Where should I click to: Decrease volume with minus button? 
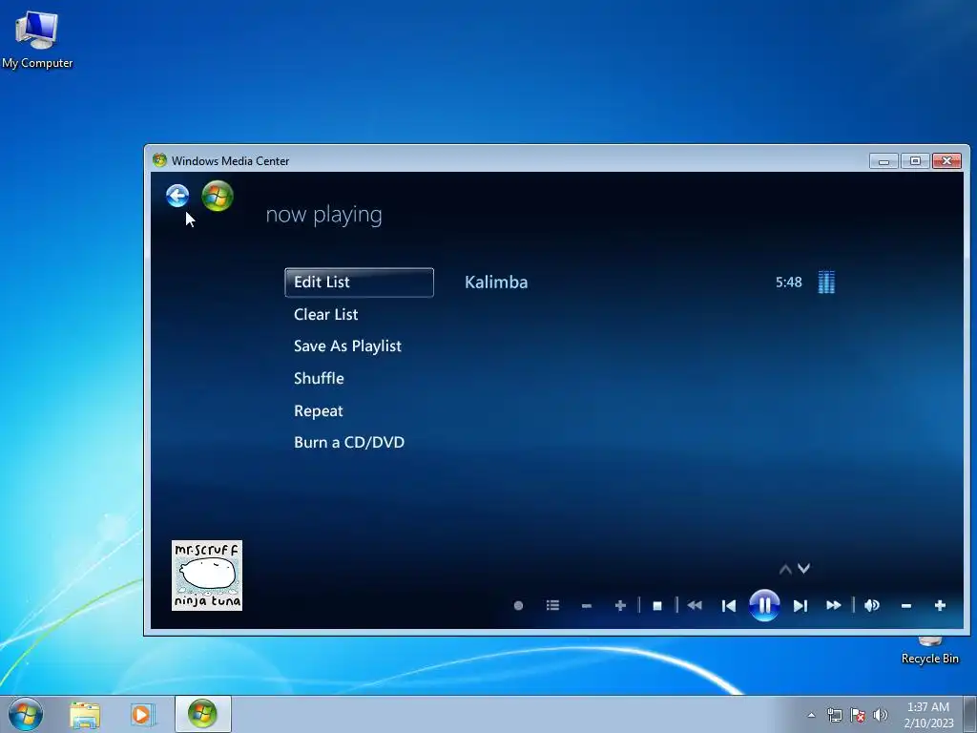906,606
